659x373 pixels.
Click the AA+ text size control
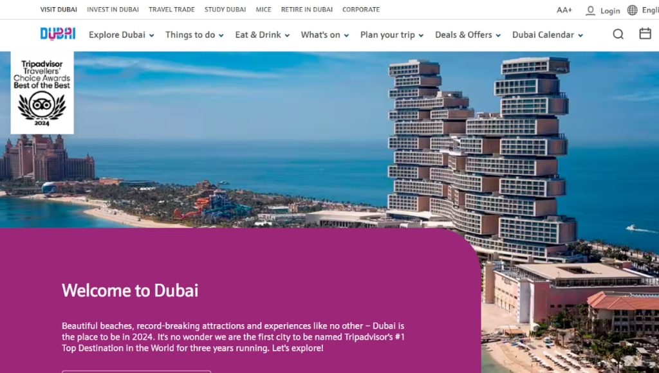564,10
